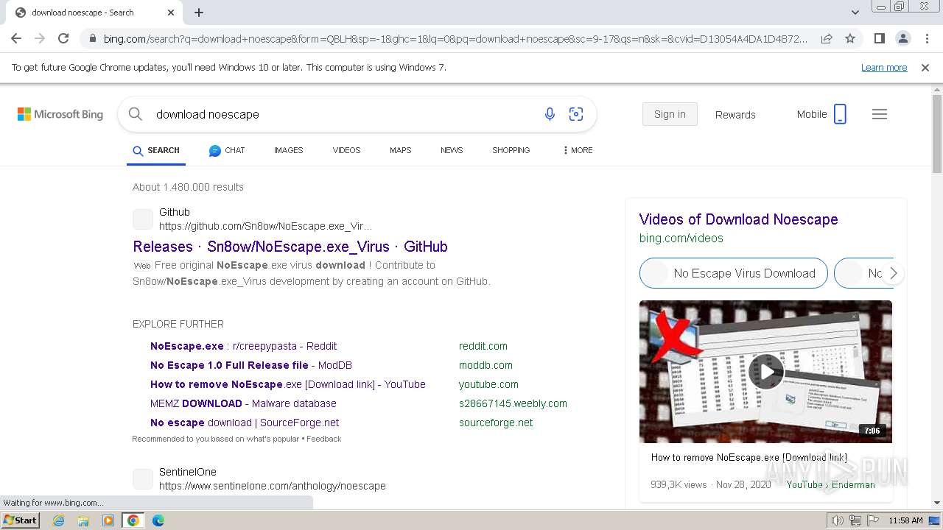Click the Microsoft Bing logo
This screenshot has width=943, height=530.
tap(60, 114)
